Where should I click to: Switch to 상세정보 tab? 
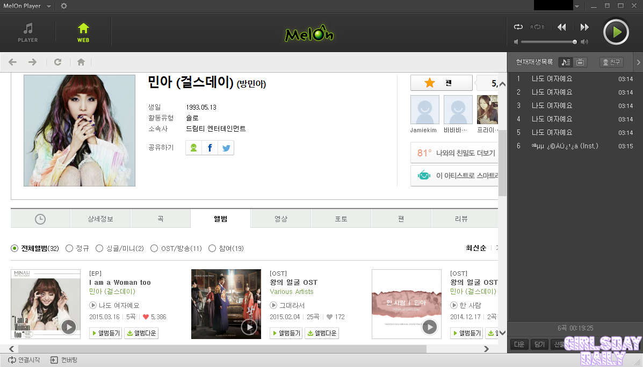(100, 219)
